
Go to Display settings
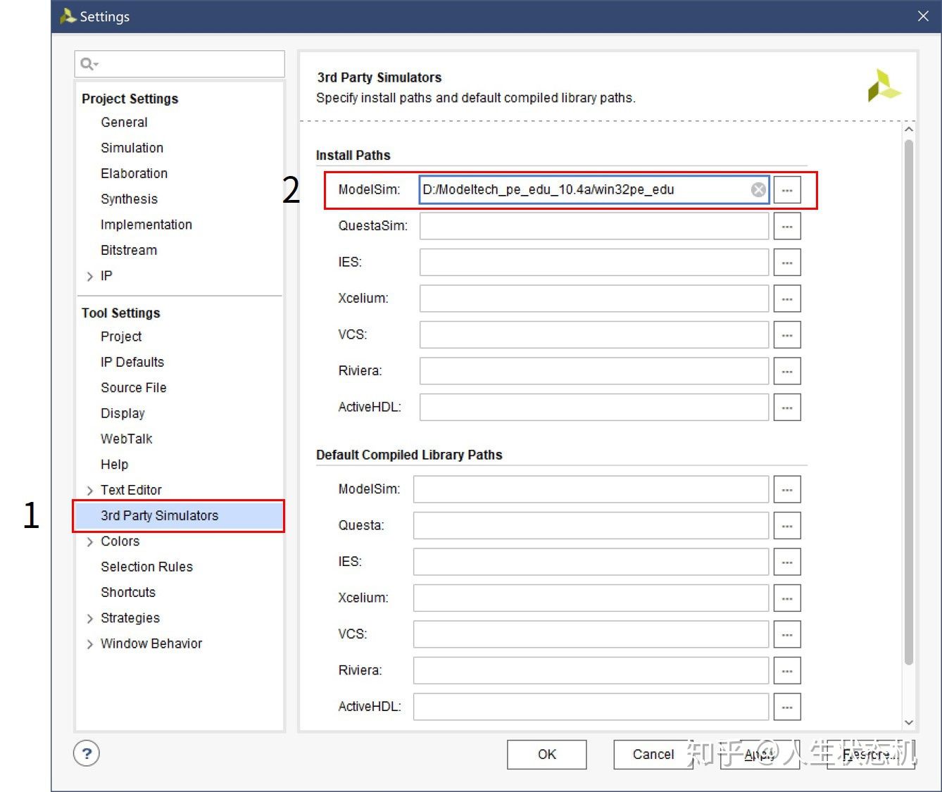(123, 413)
